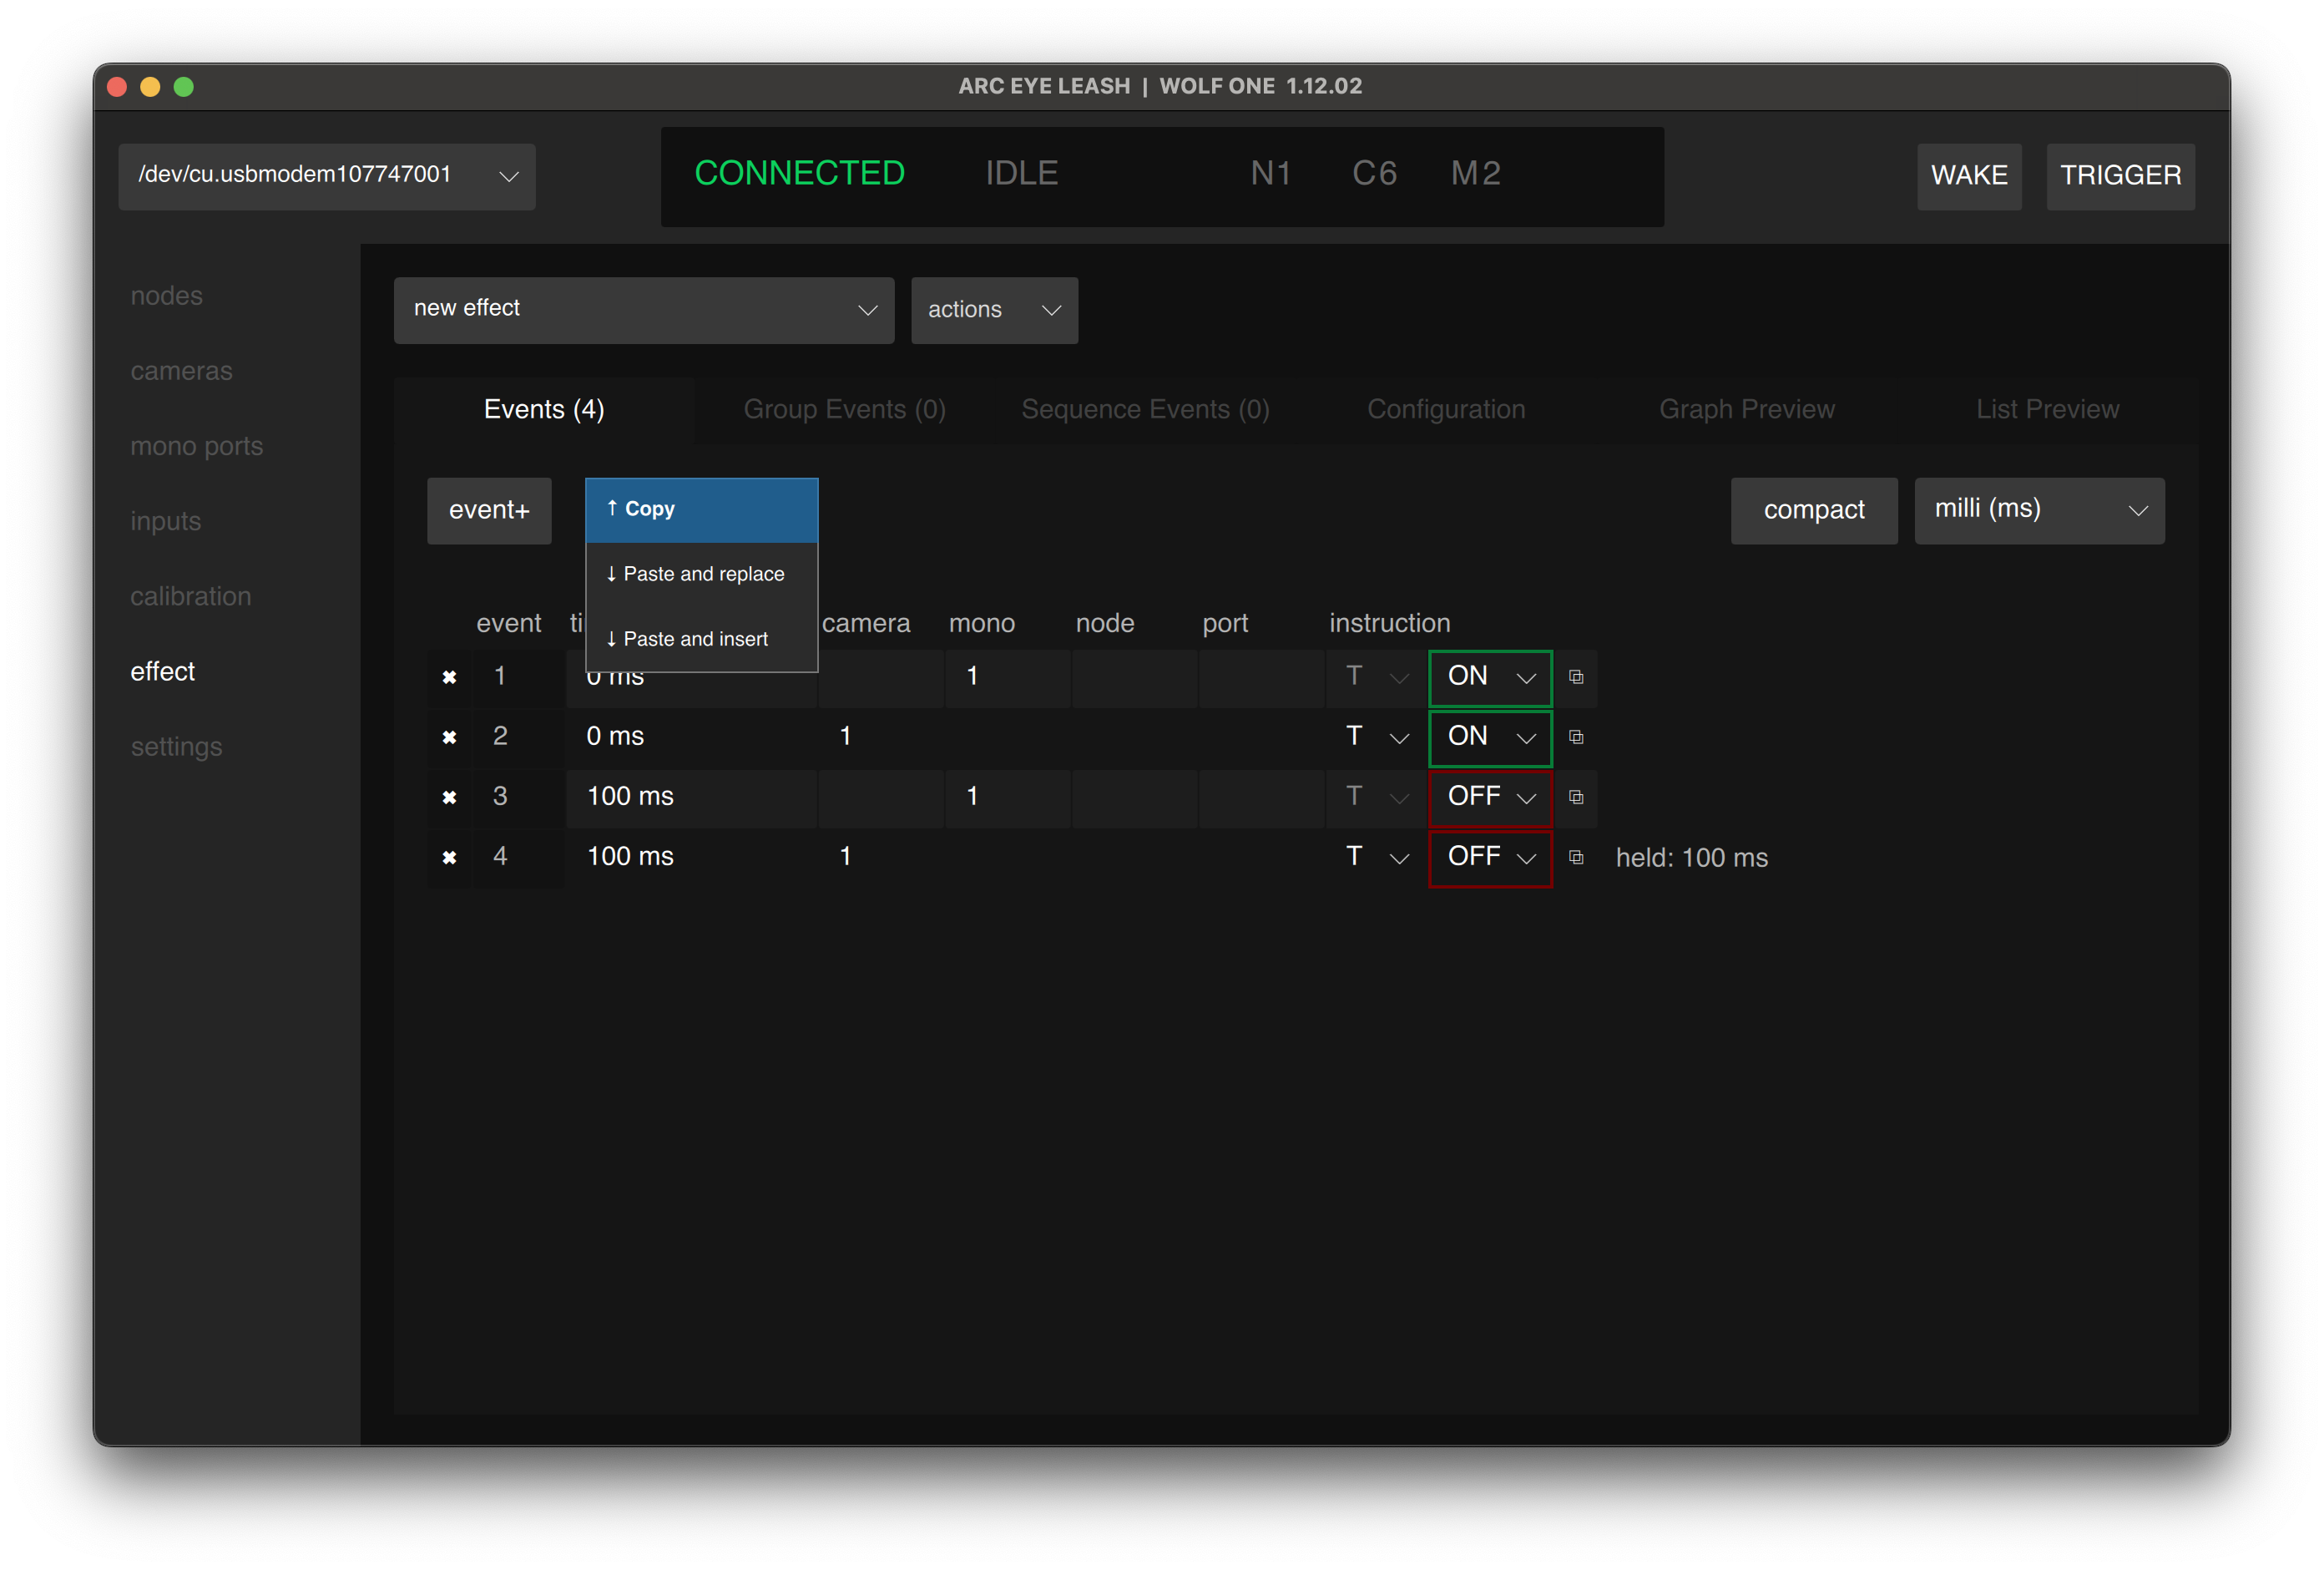Click the WAKE button

click(1968, 176)
